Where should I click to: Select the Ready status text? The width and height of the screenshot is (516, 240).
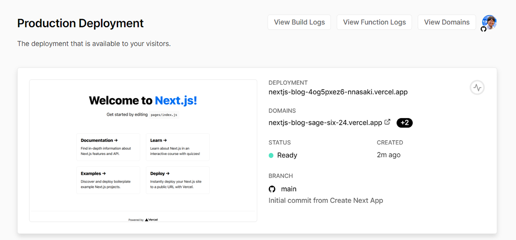click(287, 155)
